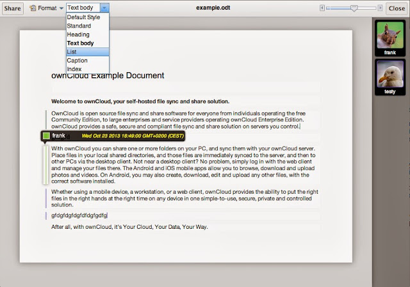Close the document editor
410x287 pixels.
(397, 8)
